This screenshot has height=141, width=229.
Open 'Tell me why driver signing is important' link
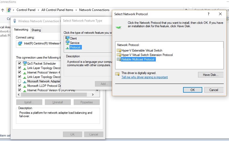coord(145,77)
